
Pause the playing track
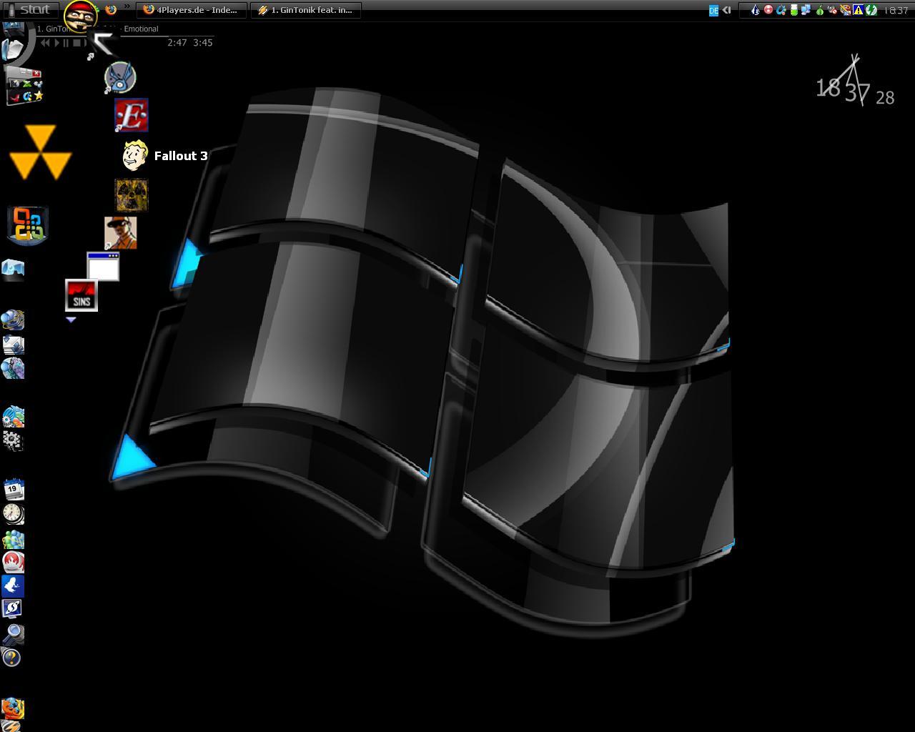click(x=66, y=43)
